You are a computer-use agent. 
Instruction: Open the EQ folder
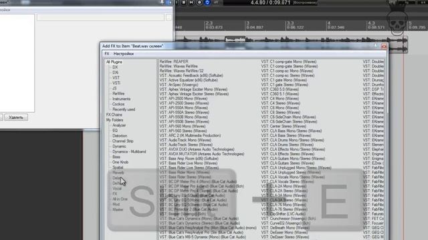[x=115, y=131]
